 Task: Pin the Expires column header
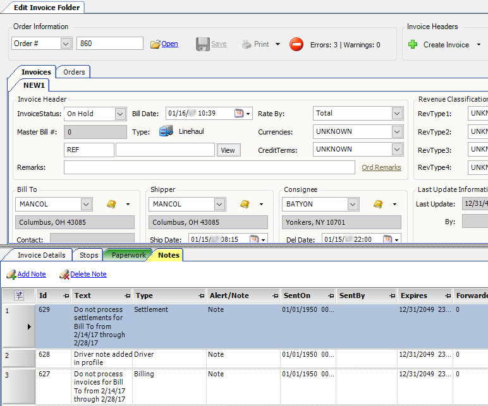[448, 296]
